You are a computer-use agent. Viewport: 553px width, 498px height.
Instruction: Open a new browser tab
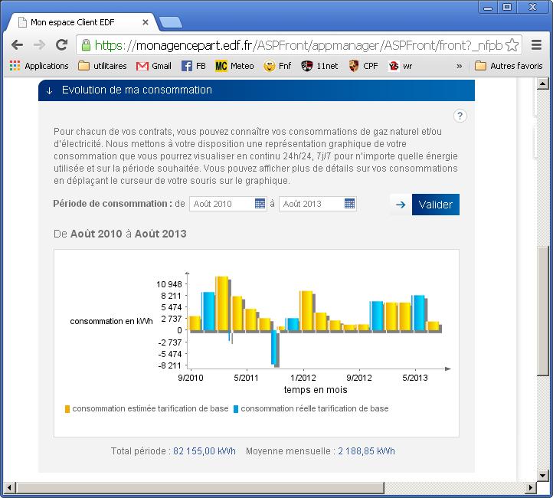[170, 22]
